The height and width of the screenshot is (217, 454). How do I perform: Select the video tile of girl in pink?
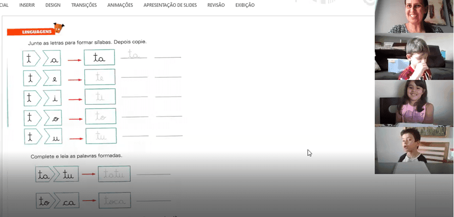click(x=413, y=103)
